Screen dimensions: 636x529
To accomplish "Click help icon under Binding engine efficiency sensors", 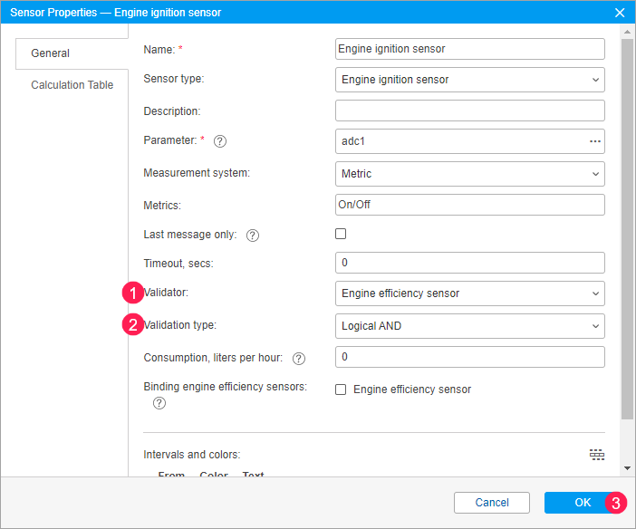I will (159, 404).
